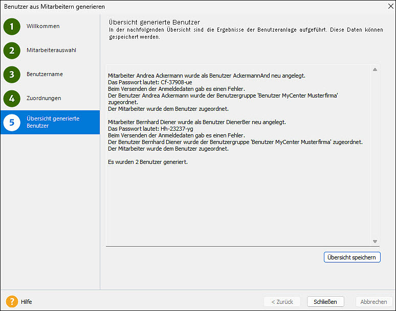Click the step 4 circle icon

coord(12,98)
